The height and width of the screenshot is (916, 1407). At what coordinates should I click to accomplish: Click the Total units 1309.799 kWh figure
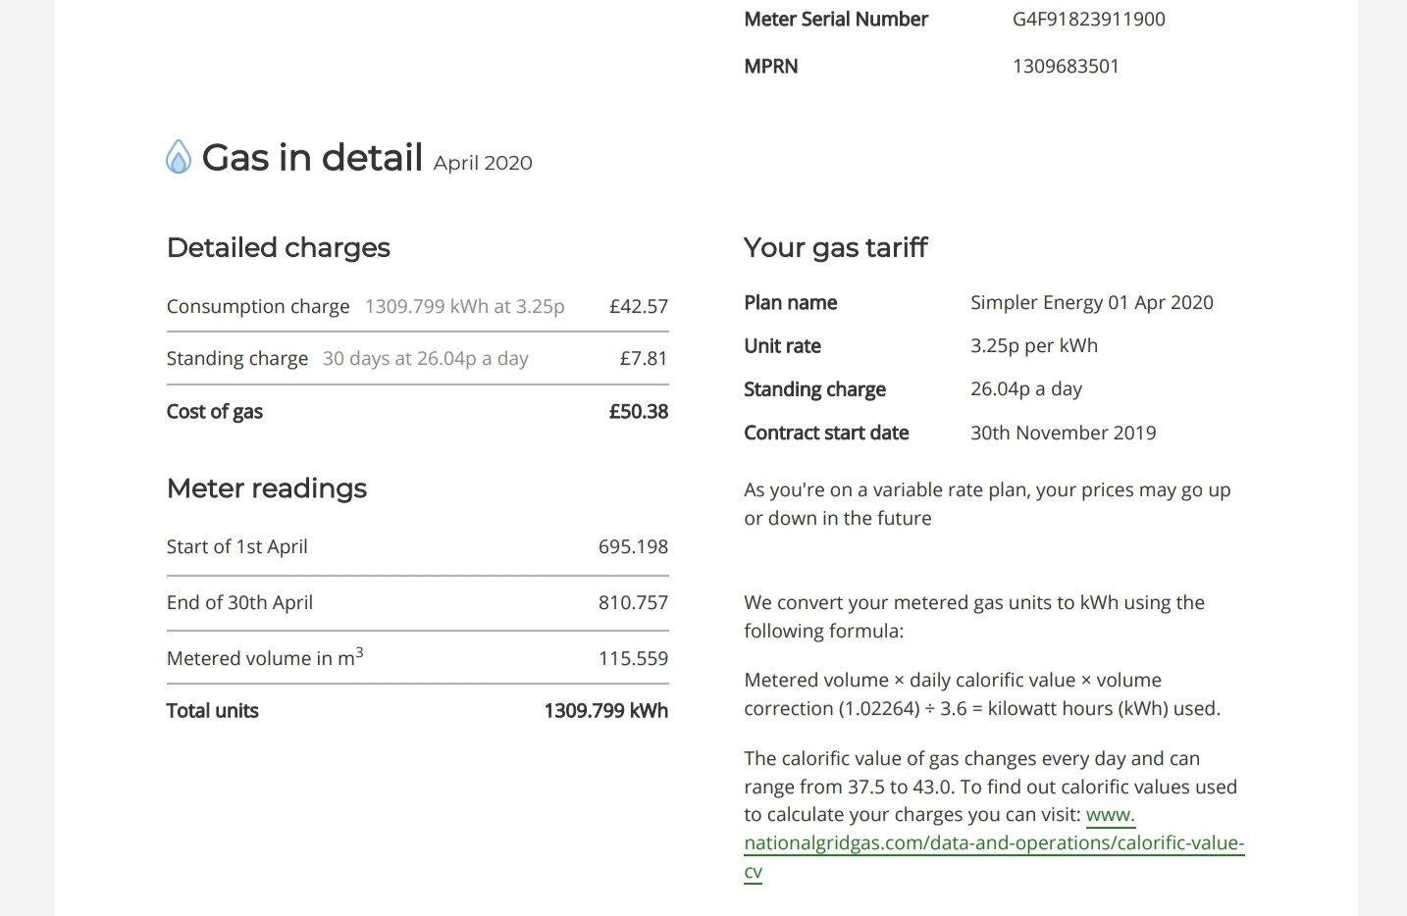tap(606, 710)
